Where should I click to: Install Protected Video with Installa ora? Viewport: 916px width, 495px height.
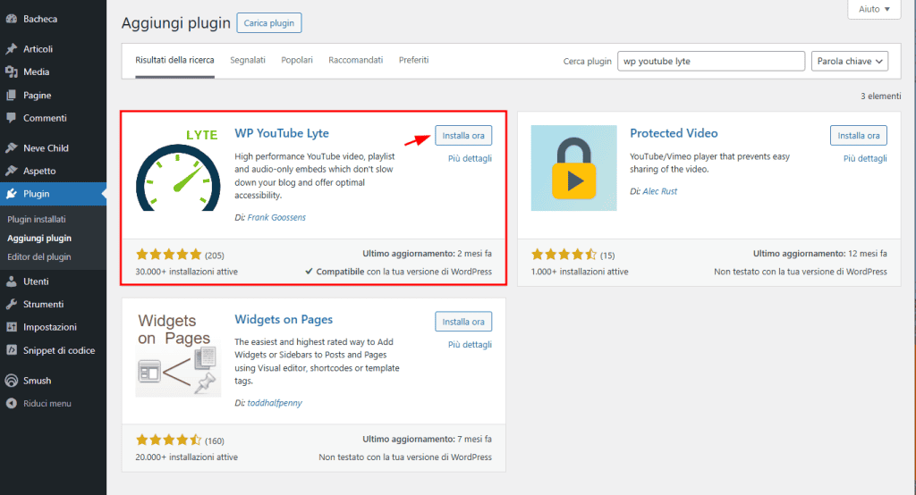858,136
